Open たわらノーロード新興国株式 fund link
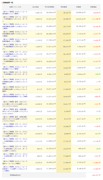Image resolution: width=103 pixels, height=180 pixels. pyautogui.click(x=15, y=40)
